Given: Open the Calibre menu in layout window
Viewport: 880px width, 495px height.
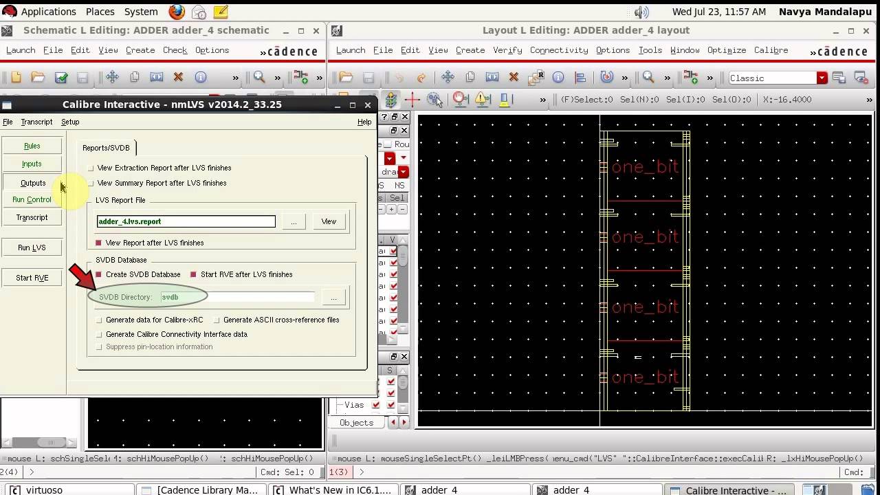Looking at the screenshot, I should (771, 50).
